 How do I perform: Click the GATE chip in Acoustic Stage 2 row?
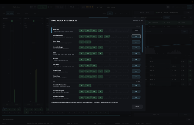pyautogui.click(x=82, y=91)
